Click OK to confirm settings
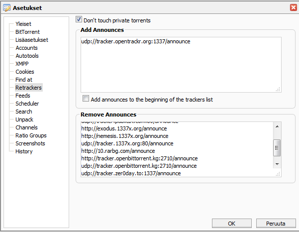The width and height of the screenshot is (299, 232). [x=232, y=224]
